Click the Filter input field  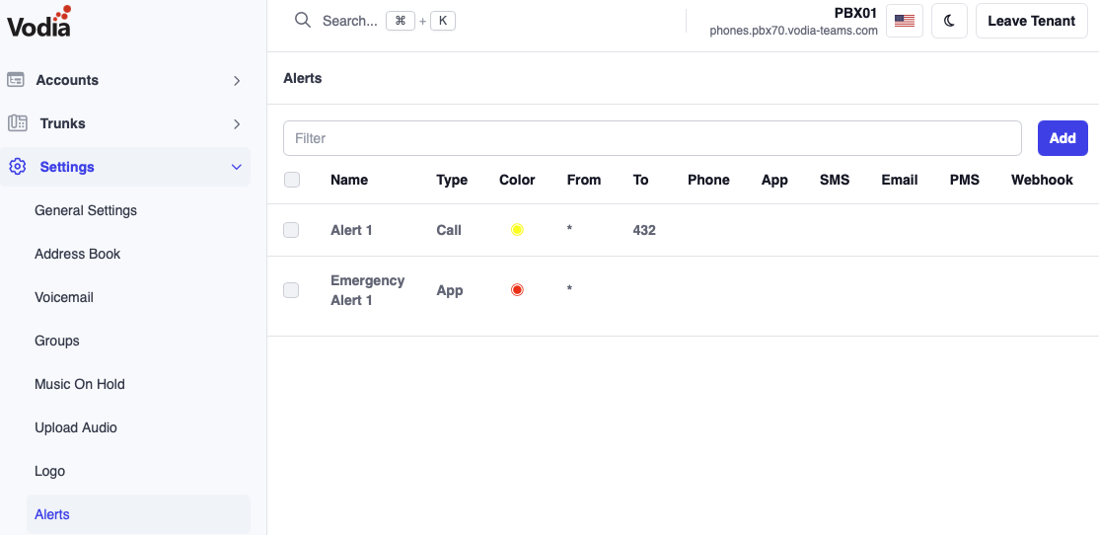tap(651, 138)
